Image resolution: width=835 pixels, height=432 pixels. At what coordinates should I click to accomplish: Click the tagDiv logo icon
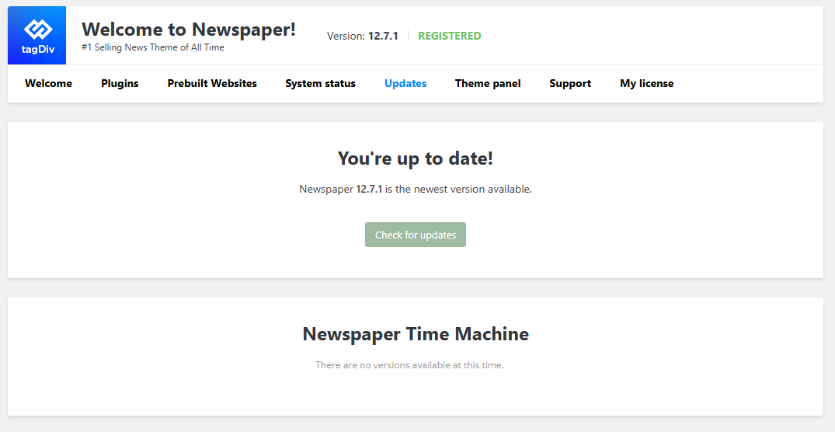pyautogui.click(x=37, y=35)
